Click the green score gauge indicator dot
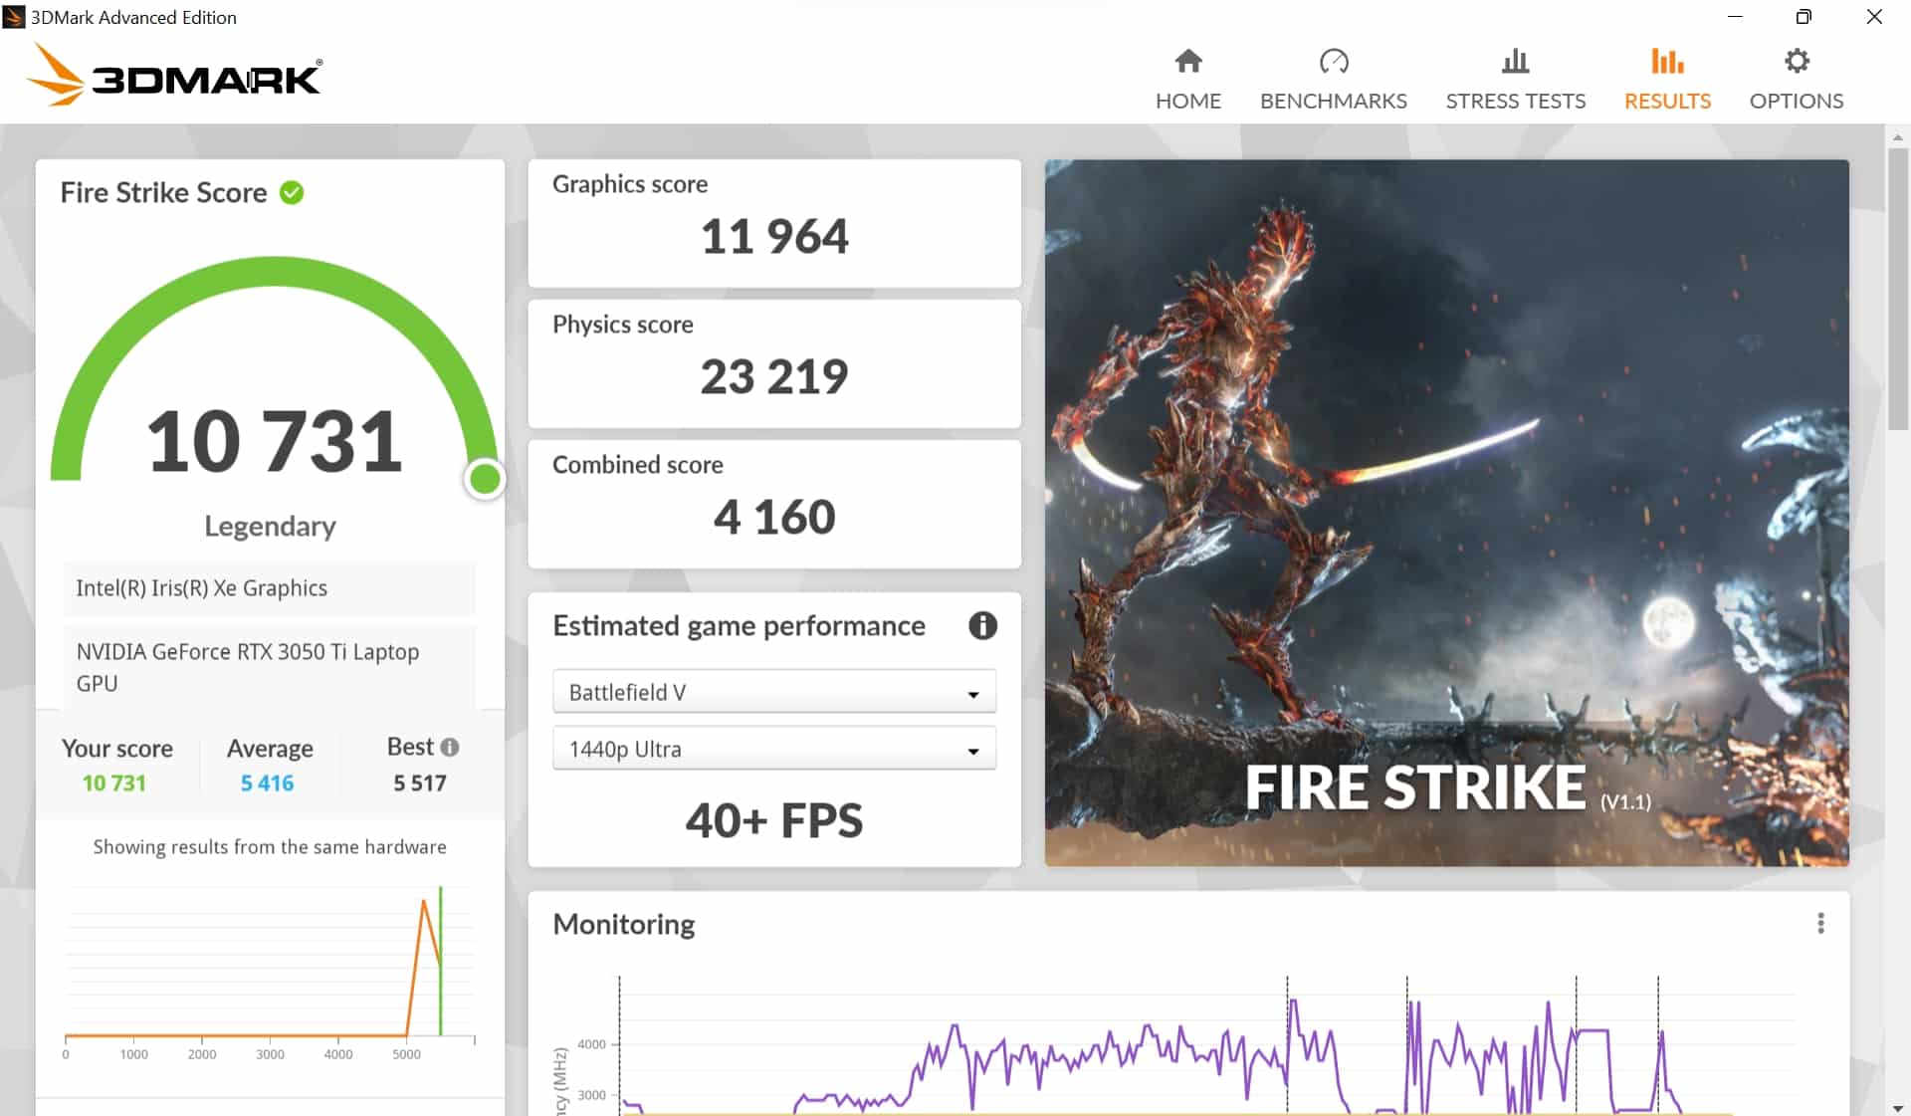The image size is (1911, 1116). [485, 479]
